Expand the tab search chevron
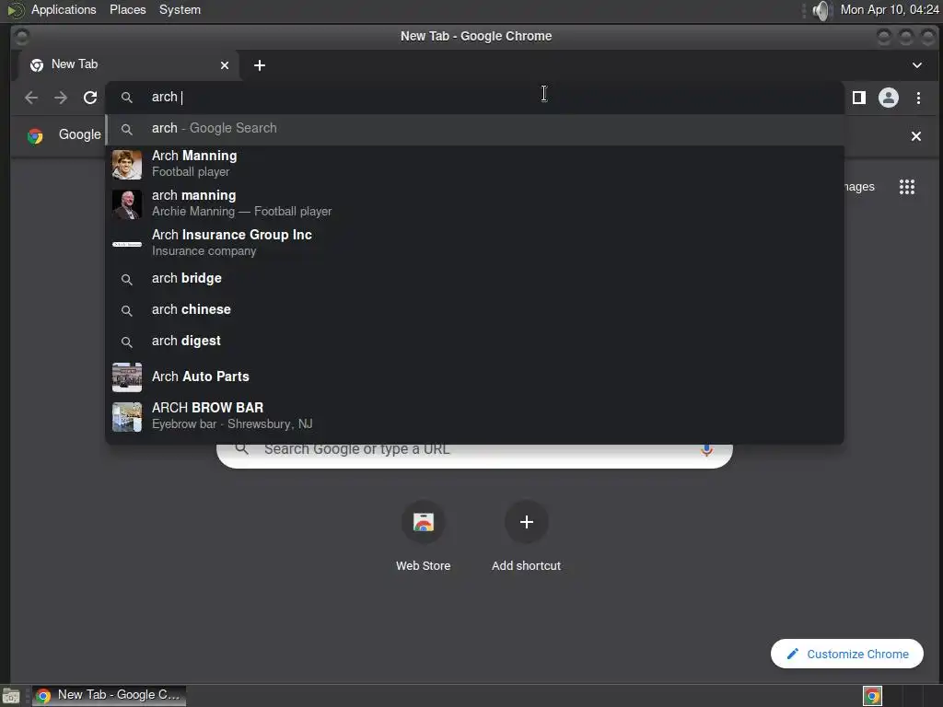This screenshot has width=943, height=707. click(916, 65)
